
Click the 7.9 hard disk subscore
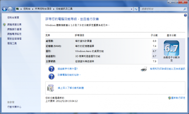point(154,61)
